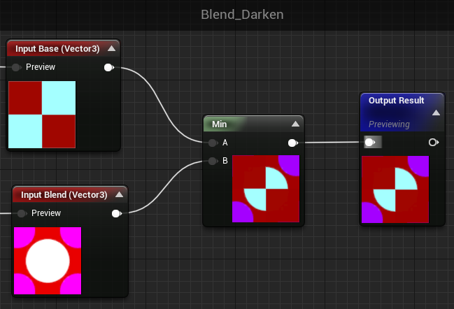Click the Min node A input pin

point(213,143)
